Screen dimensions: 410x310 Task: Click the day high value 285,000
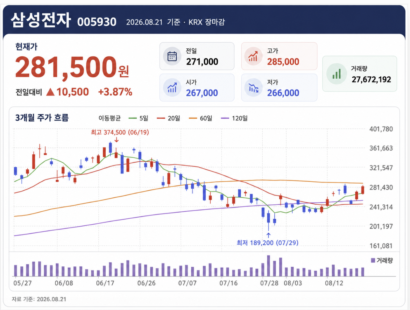pos(283,62)
